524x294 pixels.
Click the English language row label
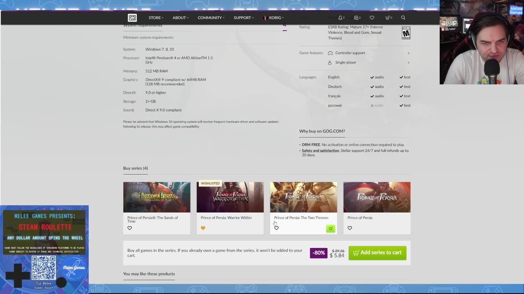(x=334, y=77)
